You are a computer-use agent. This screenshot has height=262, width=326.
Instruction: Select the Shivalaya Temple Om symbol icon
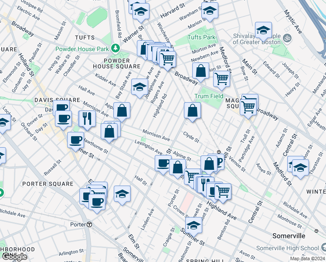(288, 38)
